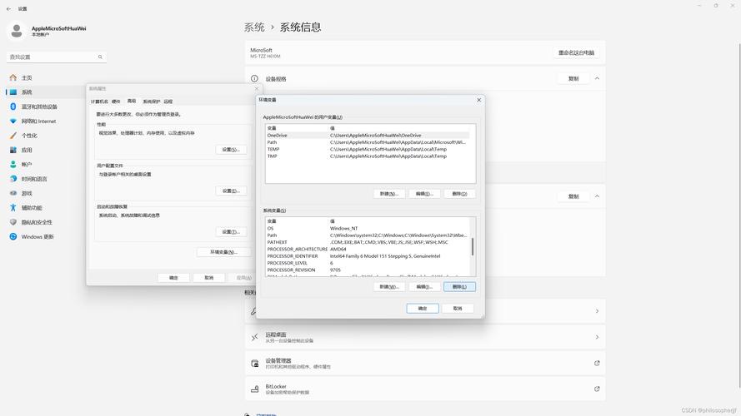Click 取消 in the 系统属性 dialog
741x416 pixels.
coord(209,278)
